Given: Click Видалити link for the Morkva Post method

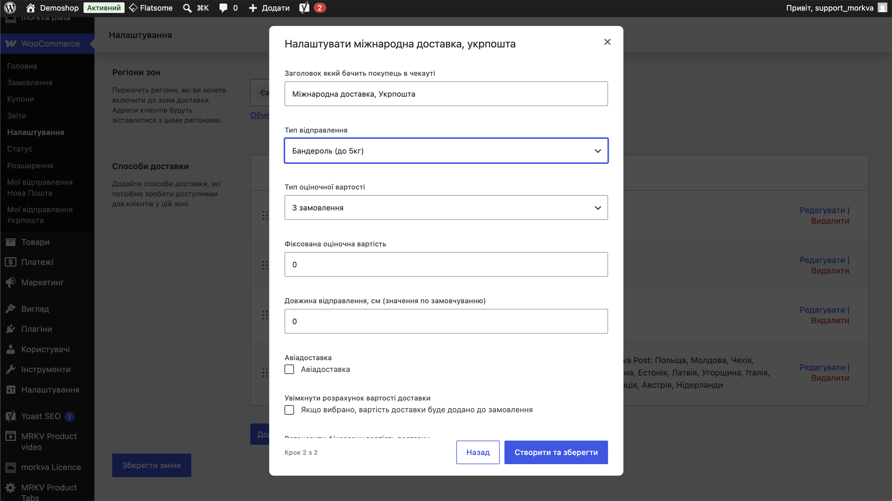Looking at the screenshot, I should click(x=830, y=378).
